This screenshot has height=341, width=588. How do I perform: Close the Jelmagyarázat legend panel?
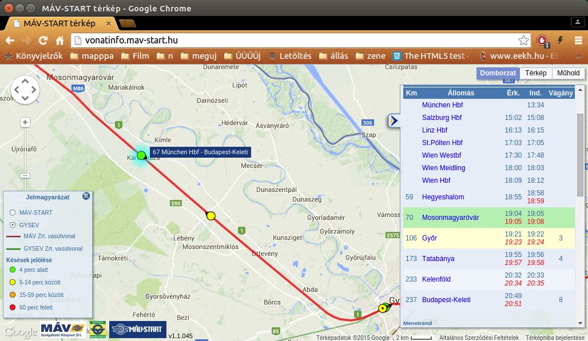click(x=86, y=196)
